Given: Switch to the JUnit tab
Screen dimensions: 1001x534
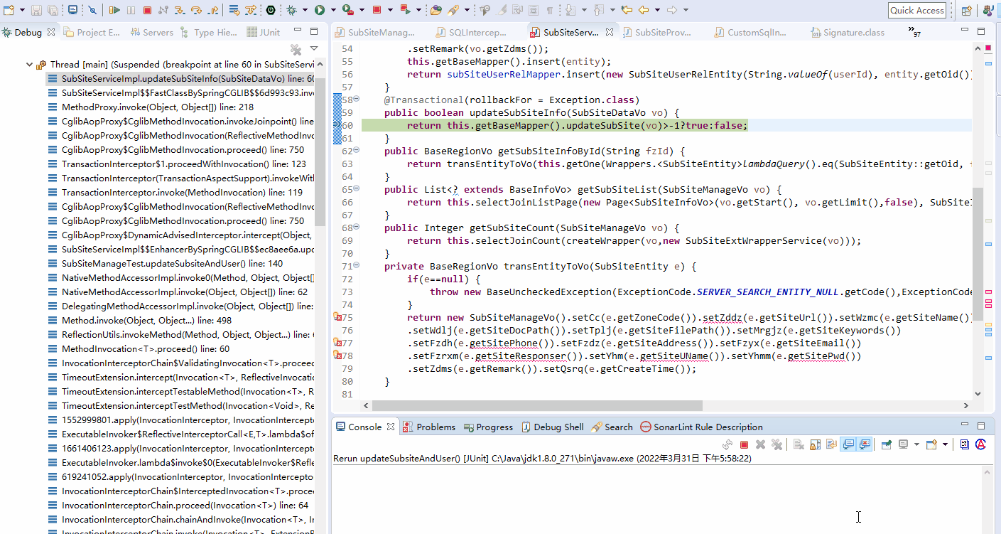Looking at the screenshot, I should (x=264, y=32).
